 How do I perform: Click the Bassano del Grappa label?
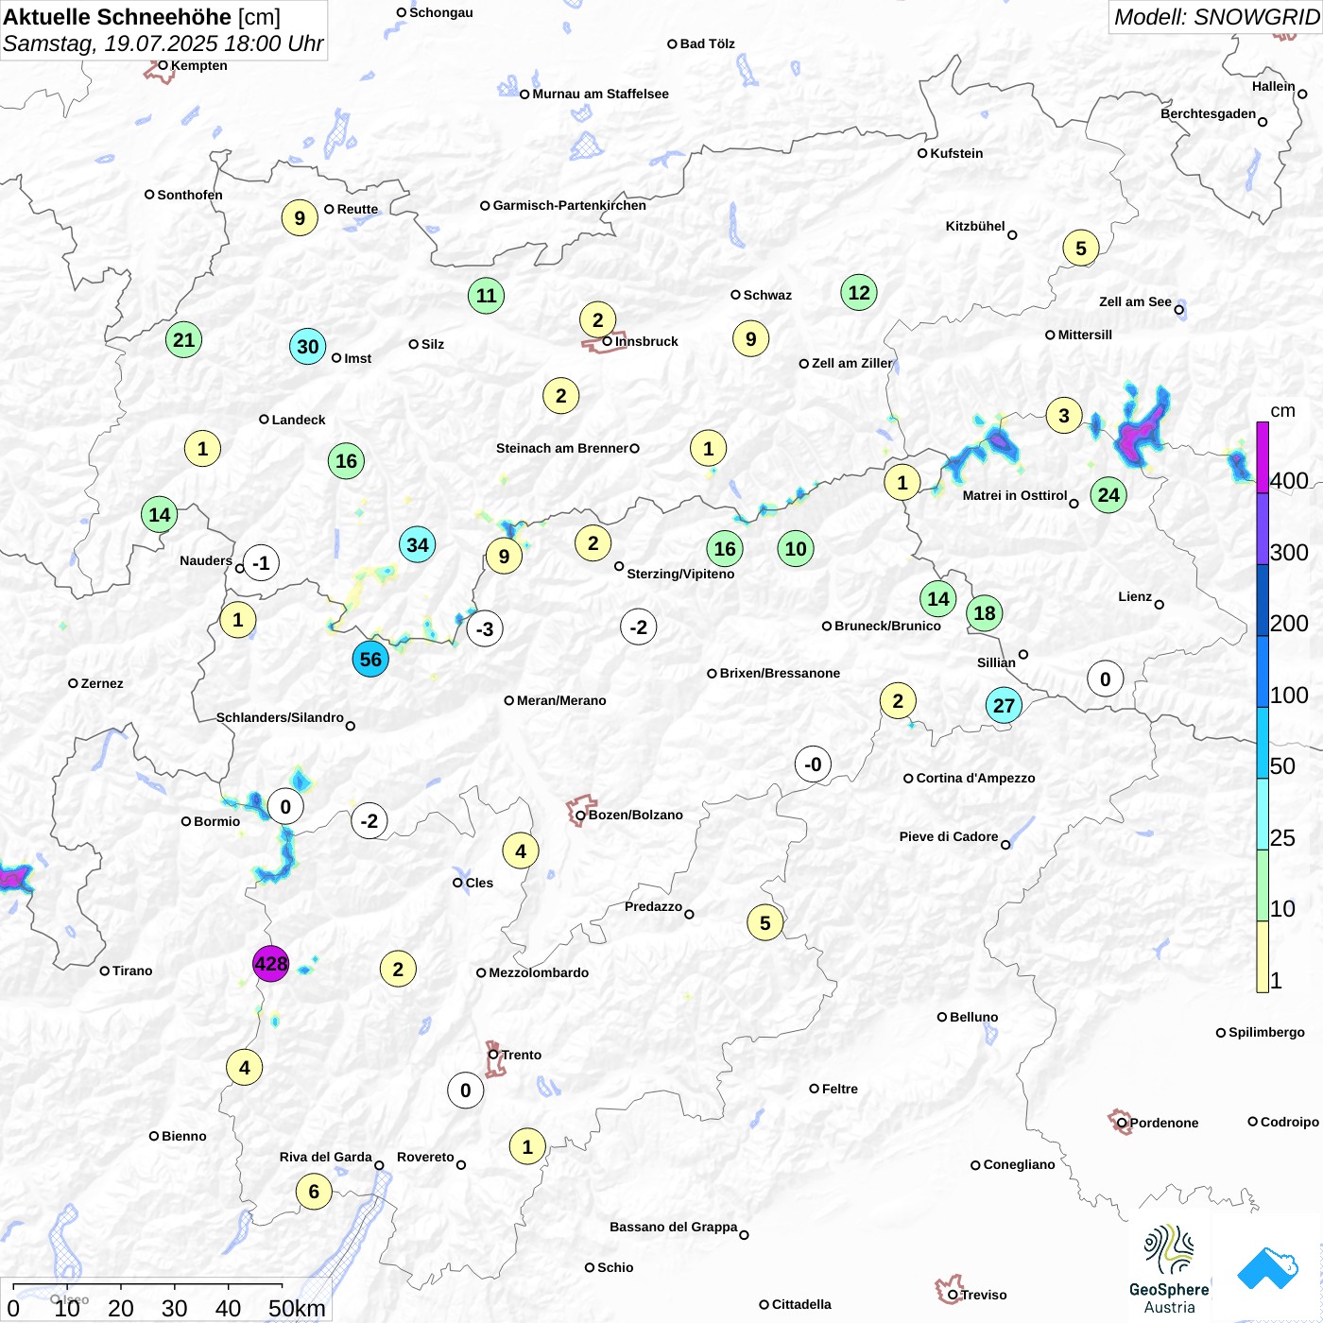pyautogui.click(x=673, y=1227)
